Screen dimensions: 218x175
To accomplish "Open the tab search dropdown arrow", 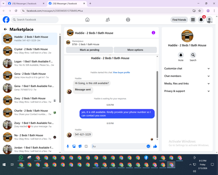I will [3, 3].
